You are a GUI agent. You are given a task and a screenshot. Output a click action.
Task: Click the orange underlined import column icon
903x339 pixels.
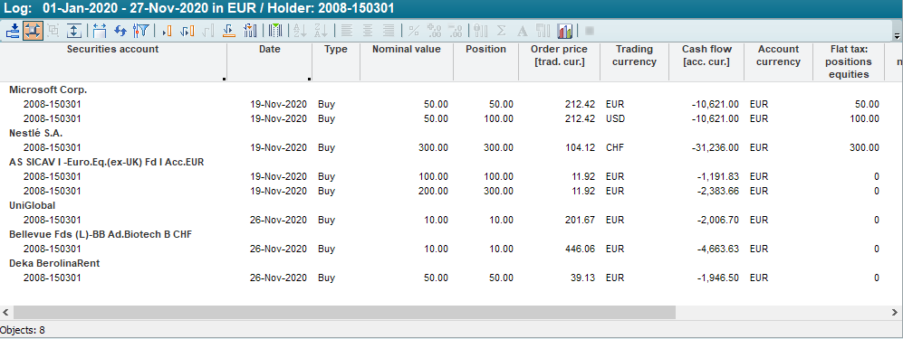[228, 31]
